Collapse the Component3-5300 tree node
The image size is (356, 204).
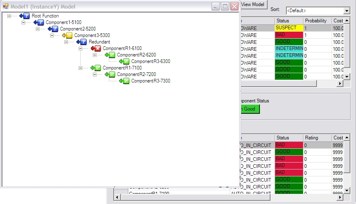52,35
